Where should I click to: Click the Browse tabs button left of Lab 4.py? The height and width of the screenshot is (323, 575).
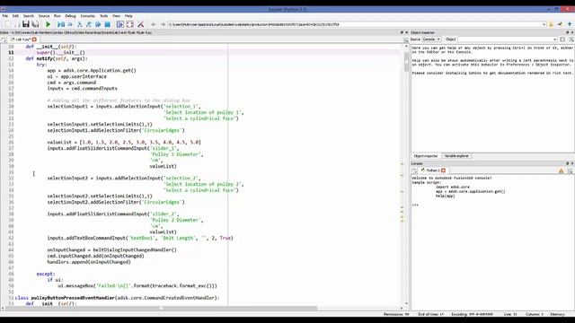tap(4, 39)
